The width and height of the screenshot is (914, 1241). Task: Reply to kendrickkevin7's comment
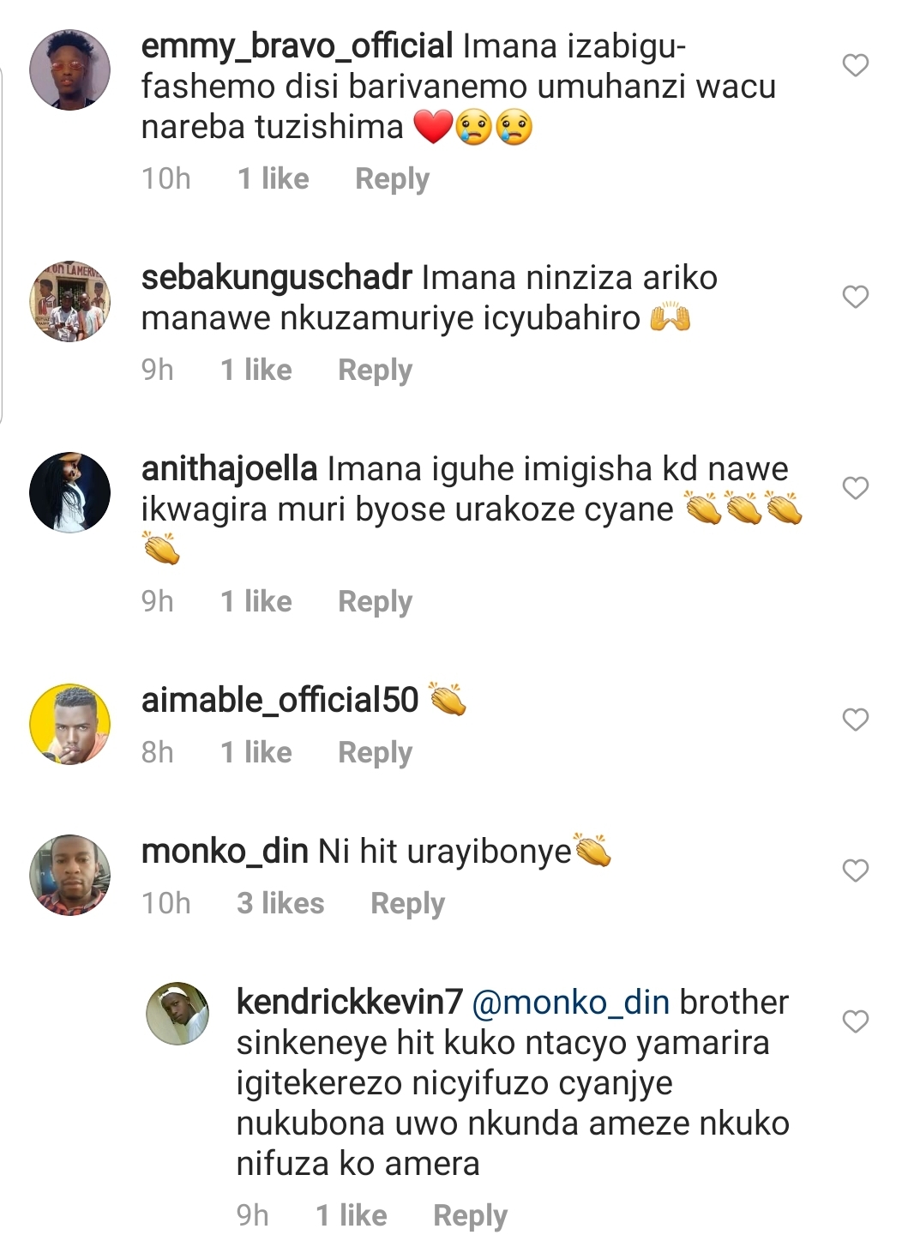click(x=470, y=1216)
